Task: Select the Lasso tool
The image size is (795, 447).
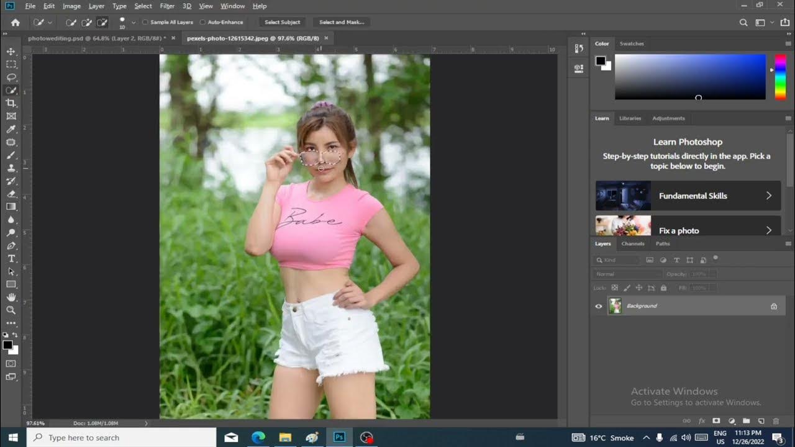Action: (11, 77)
